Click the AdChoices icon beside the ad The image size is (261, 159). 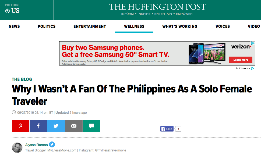click(x=252, y=68)
